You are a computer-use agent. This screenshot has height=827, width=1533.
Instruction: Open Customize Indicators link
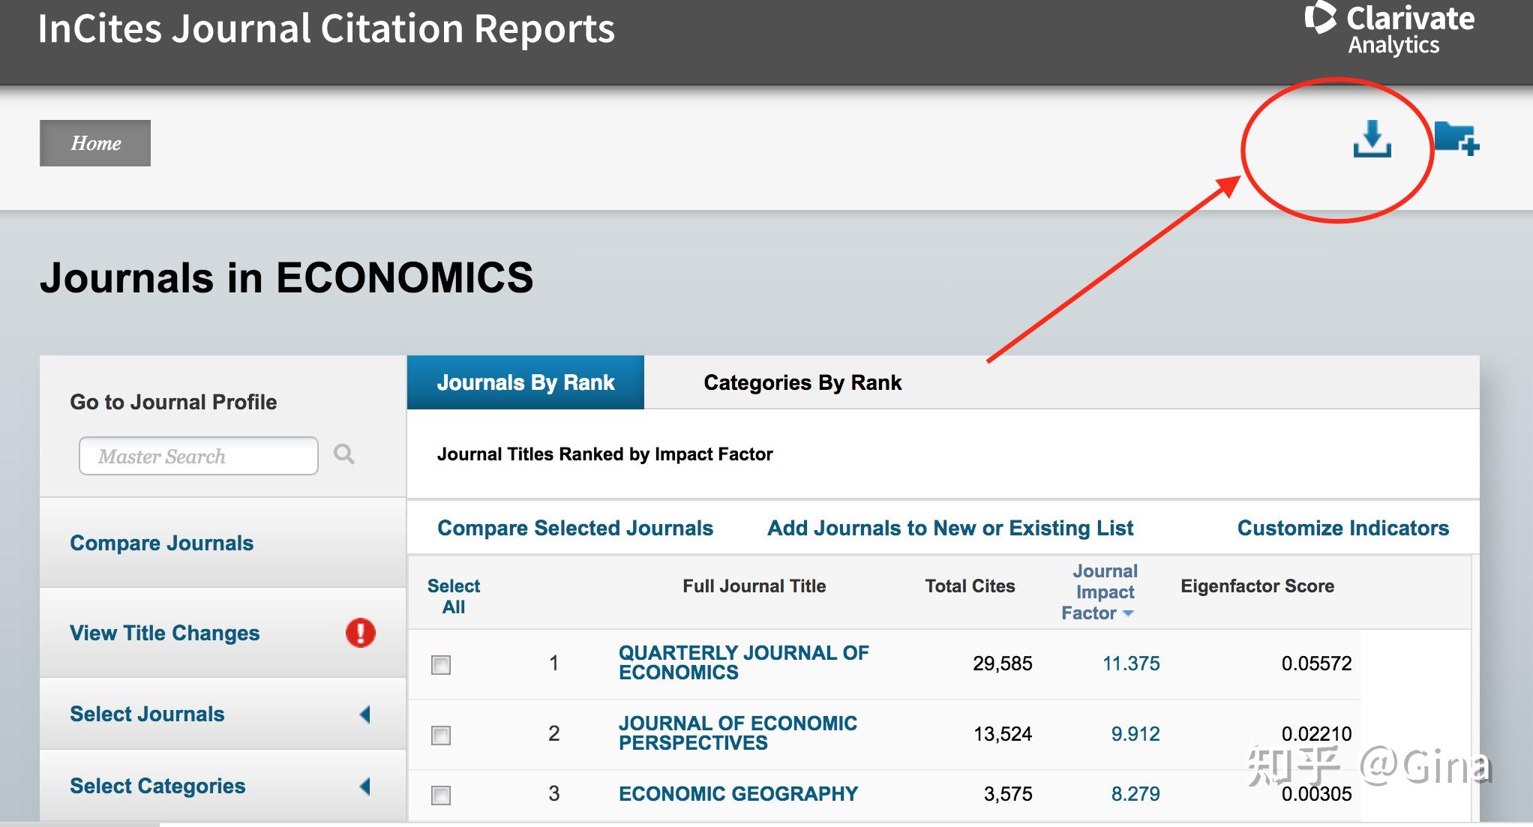tap(1342, 528)
